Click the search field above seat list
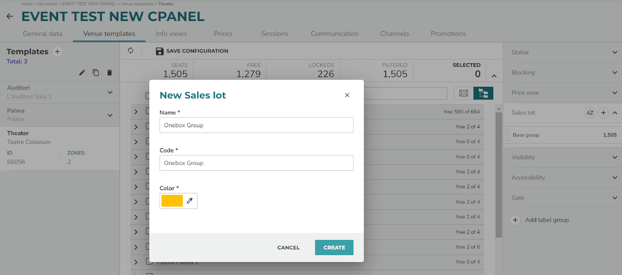622x275 pixels. tap(405, 93)
